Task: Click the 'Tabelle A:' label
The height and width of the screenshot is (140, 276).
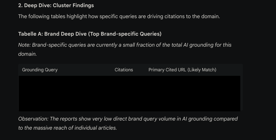Action: pyautogui.click(x=30, y=34)
